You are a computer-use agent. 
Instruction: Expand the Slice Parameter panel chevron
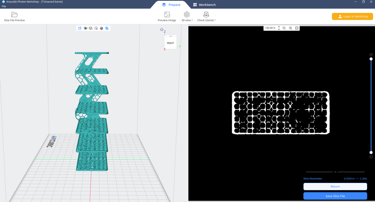tap(335, 172)
